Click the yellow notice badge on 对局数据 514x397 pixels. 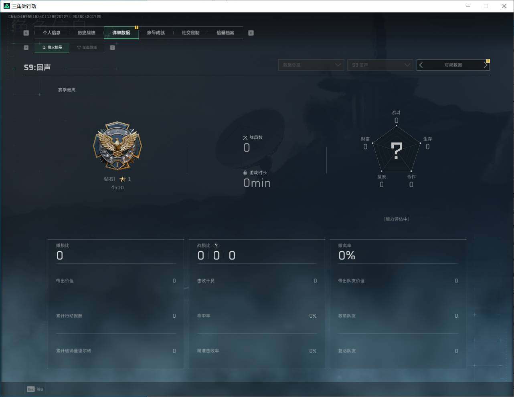(x=488, y=61)
